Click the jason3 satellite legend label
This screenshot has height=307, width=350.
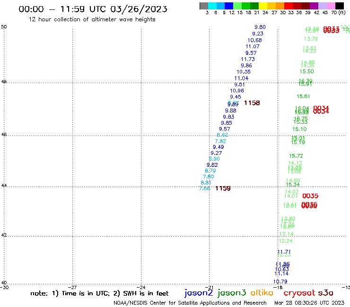coord(232,293)
